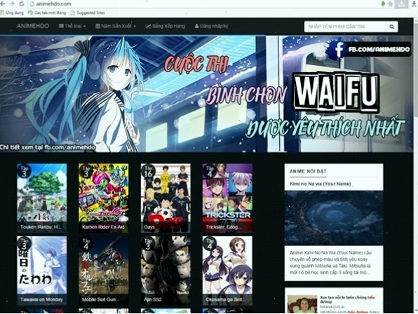Open the Bảng Xếp Hạng page
This screenshot has width=418, height=314.
point(166,26)
